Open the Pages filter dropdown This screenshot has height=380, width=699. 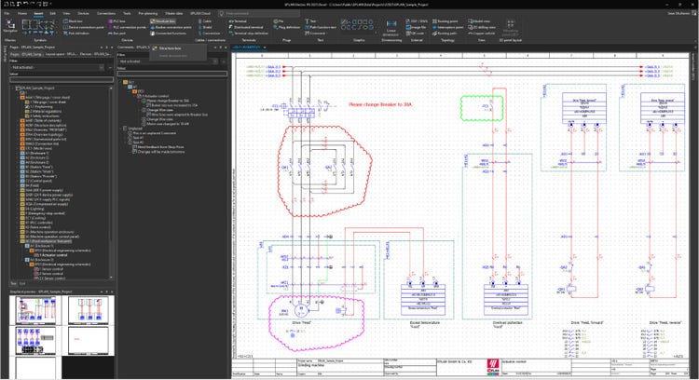(56, 69)
